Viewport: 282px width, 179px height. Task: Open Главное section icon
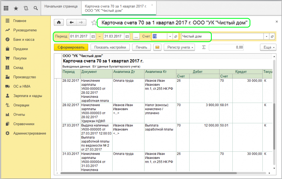pos(7,21)
